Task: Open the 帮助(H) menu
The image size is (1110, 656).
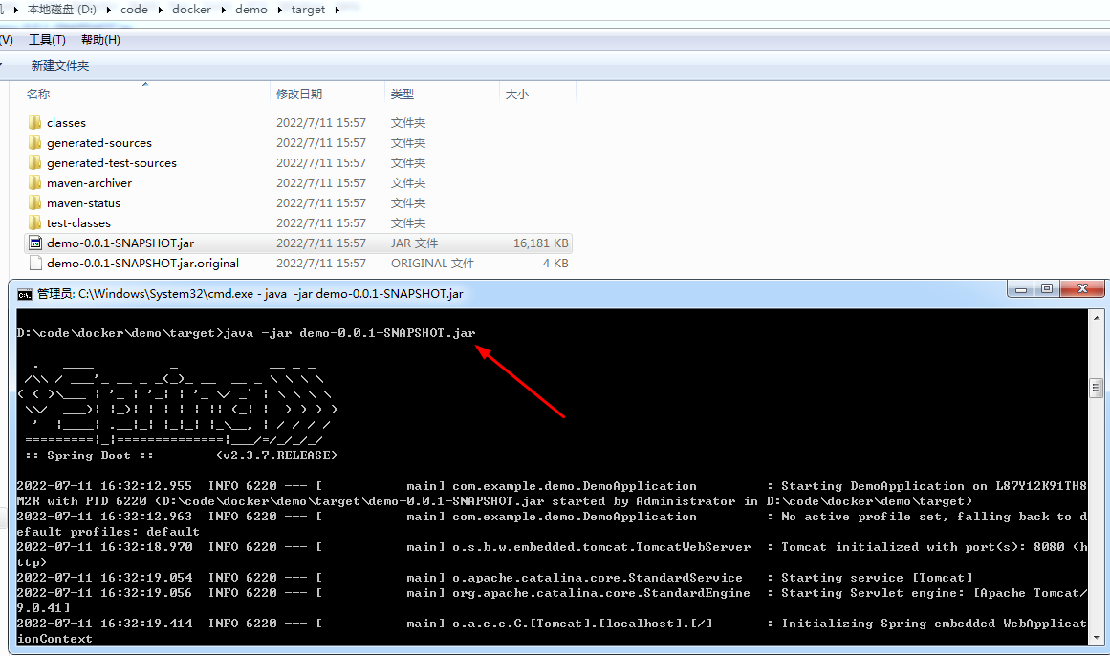Action: point(100,39)
